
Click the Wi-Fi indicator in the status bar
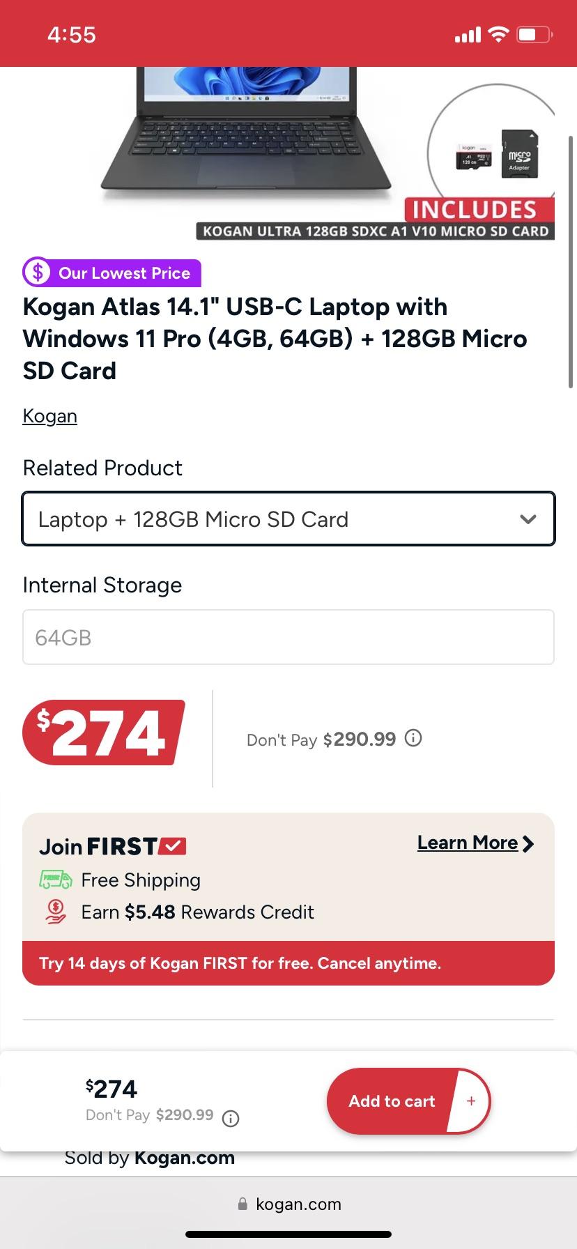(x=498, y=33)
